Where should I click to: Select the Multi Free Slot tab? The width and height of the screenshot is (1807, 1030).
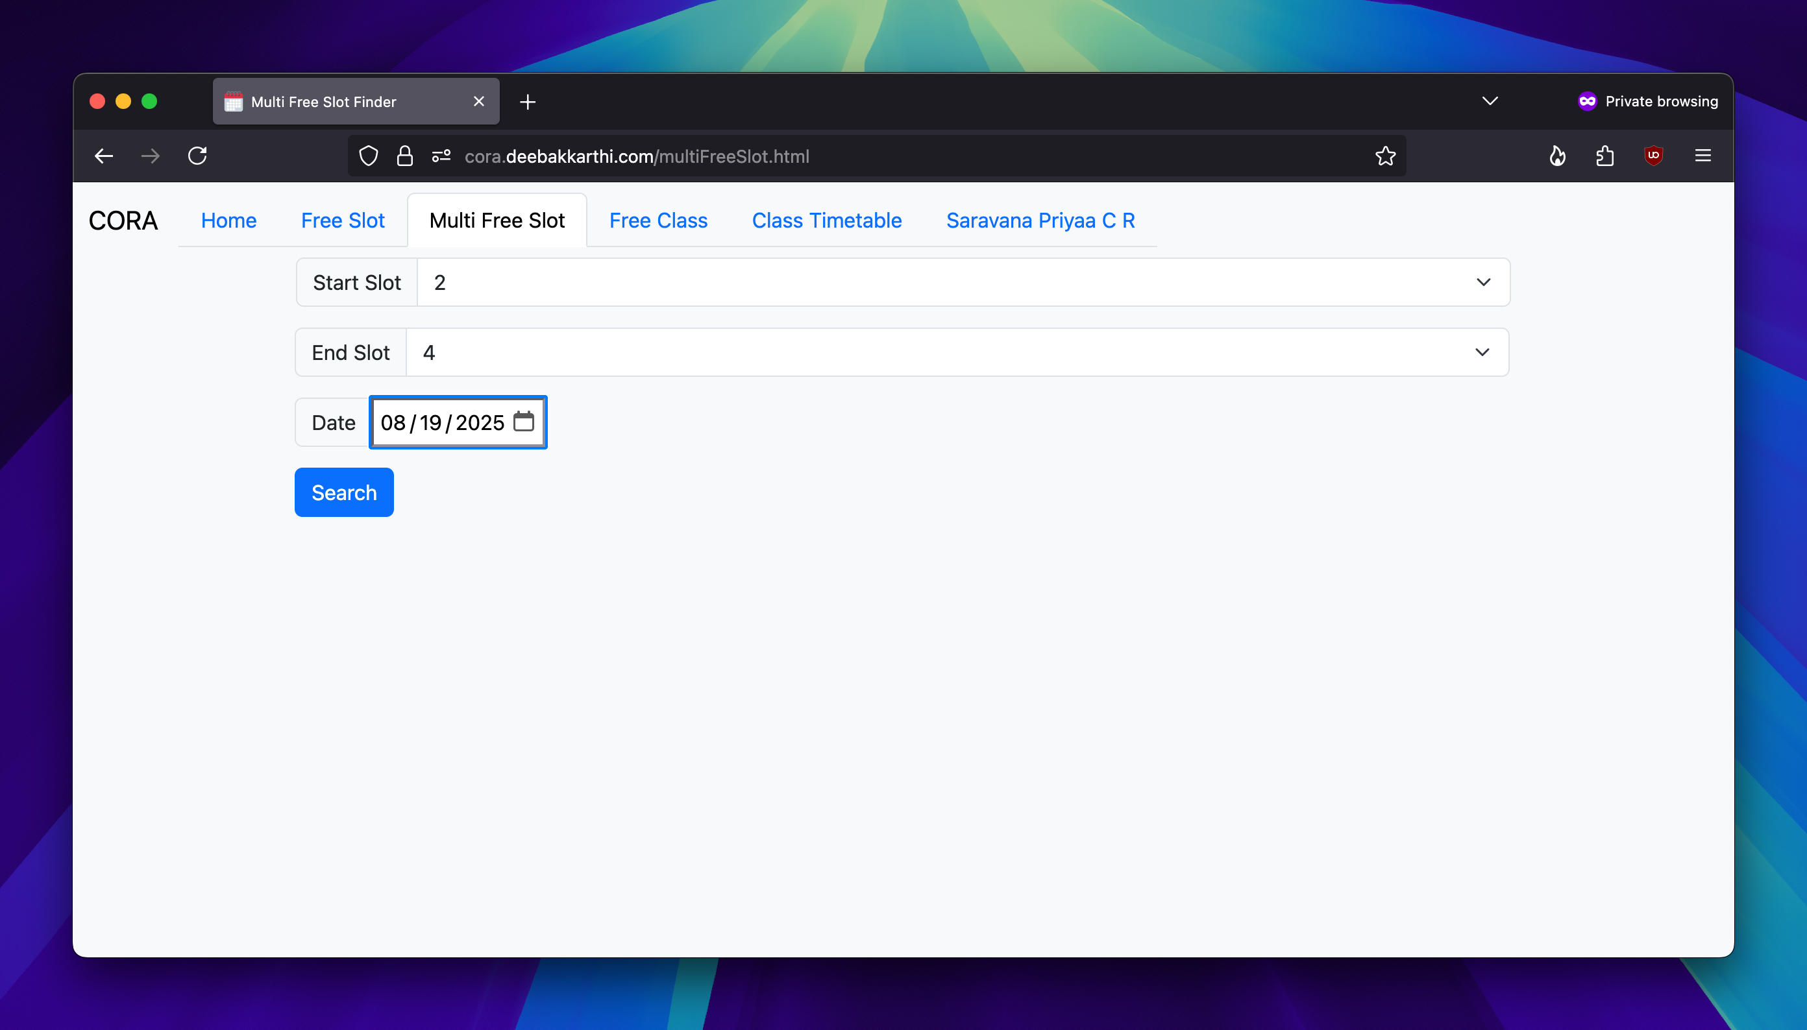[497, 221]
